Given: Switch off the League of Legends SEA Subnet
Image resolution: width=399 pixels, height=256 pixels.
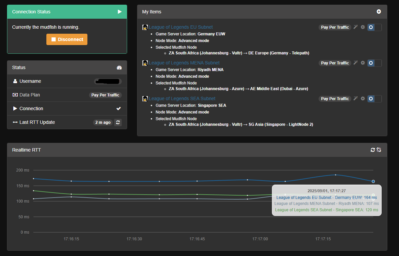Looking at the screenshot, I should (374, 99).
